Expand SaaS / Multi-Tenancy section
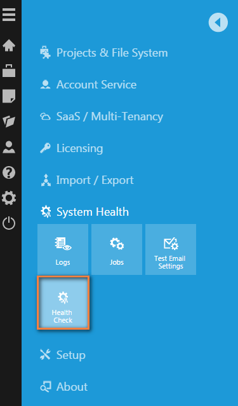The image size is (238, 406). 102,116
